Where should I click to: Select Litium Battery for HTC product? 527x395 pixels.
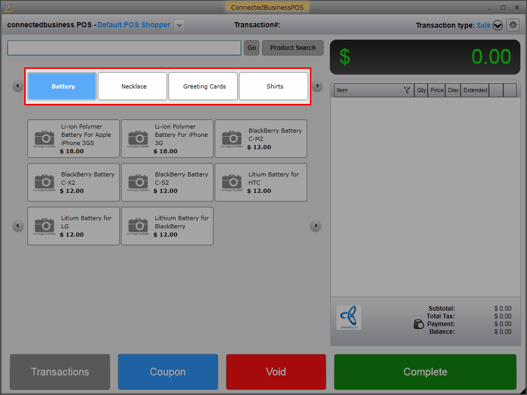pos(261,183)
